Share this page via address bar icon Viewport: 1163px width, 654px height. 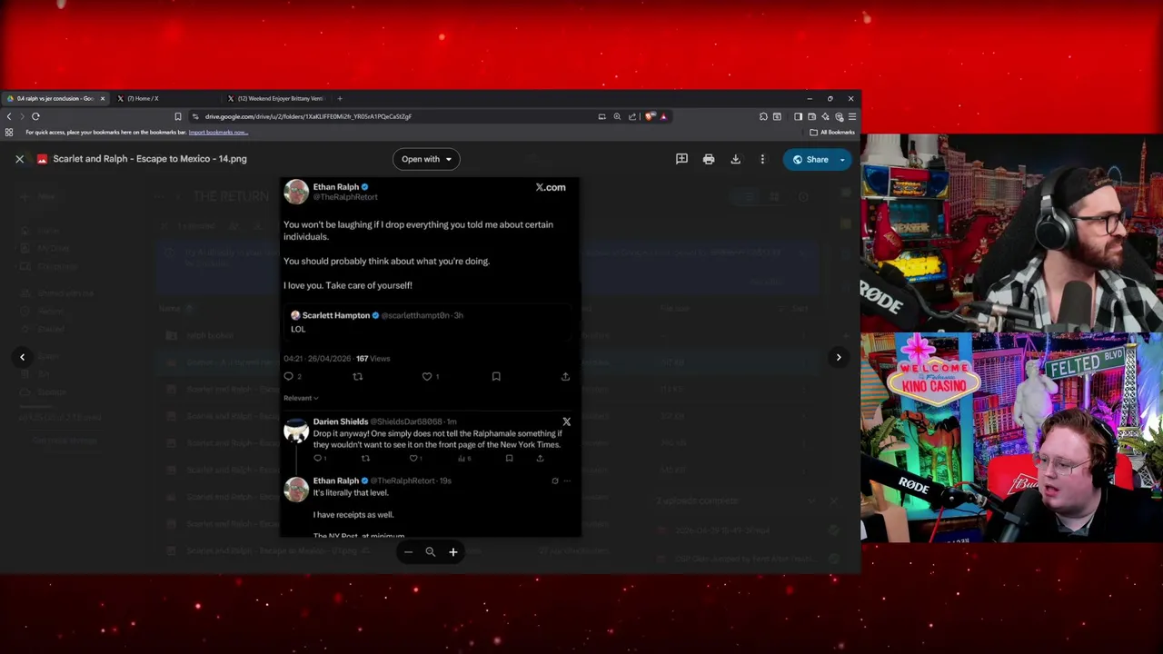[632, 116]
